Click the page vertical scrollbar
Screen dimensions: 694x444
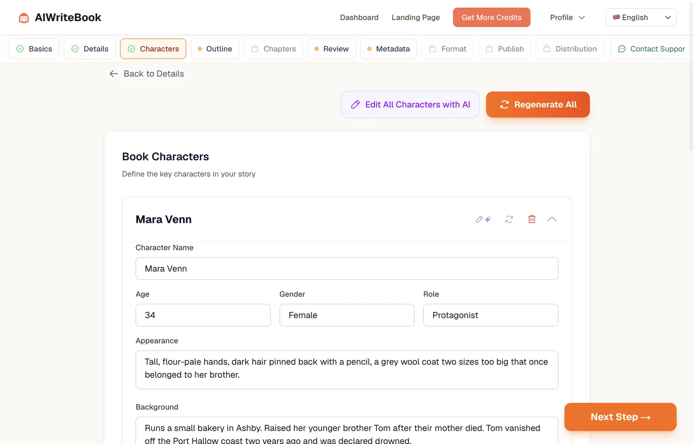(x=691, y=76)
